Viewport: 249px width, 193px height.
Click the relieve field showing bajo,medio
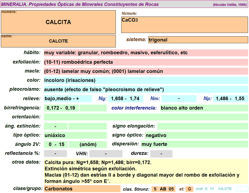(68, 99)
